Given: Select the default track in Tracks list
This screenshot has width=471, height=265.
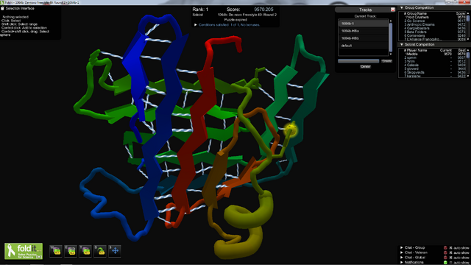Looking at the screenshot, I should coord(363,46).
